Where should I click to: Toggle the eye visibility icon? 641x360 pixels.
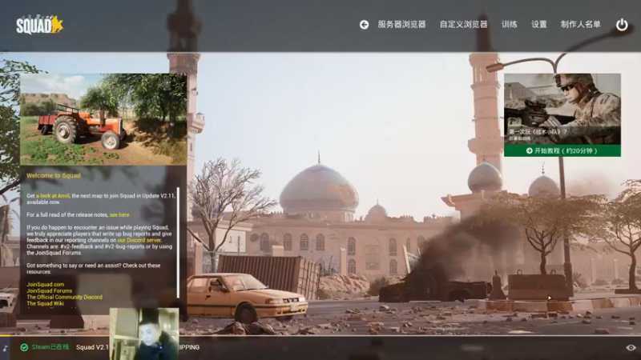(x=631, y=348)
